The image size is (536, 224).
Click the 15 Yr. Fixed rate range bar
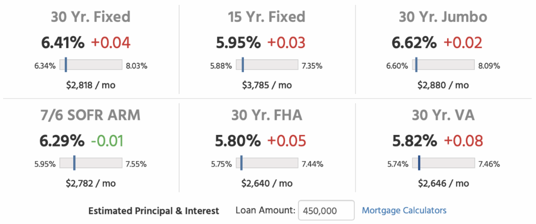[267, 65]
